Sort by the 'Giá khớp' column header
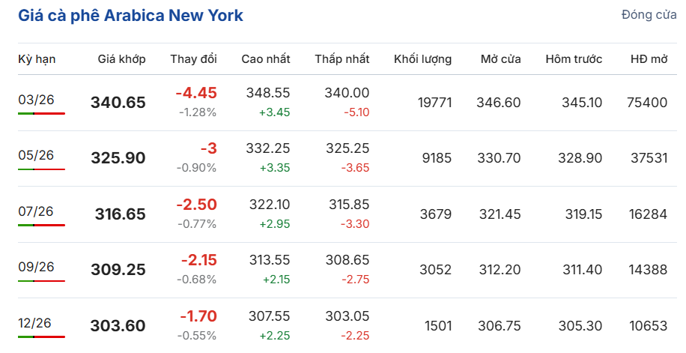The height and width of the screenshot is (353, 686). click(121, 59)
